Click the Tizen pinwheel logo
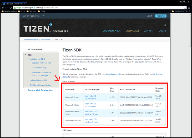The height and width of the screenshot is (138, 192). (x=51, y=24)
